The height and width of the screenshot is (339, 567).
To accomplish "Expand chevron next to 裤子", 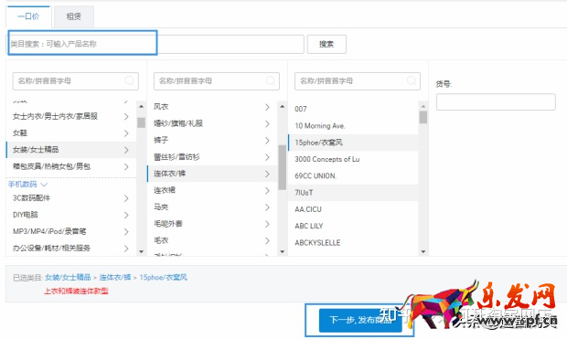I will point(267,140).
